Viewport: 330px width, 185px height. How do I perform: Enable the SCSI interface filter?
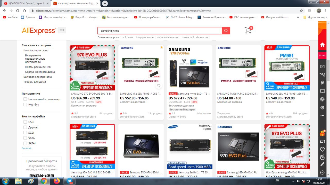pyautogui.click(x=25, y=133)
